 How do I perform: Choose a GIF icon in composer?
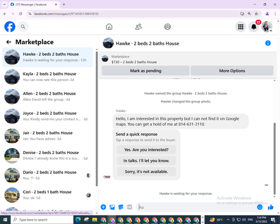129,207
